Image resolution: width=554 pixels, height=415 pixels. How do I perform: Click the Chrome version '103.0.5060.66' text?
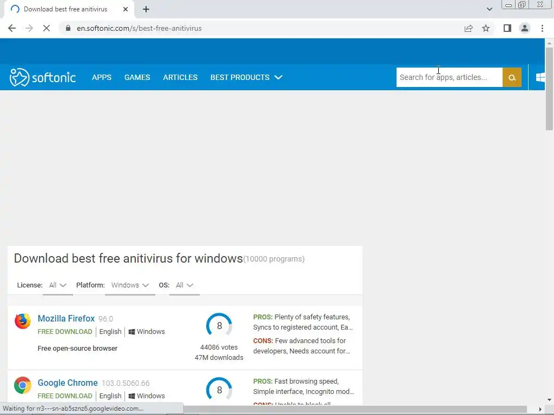point(126,383)
